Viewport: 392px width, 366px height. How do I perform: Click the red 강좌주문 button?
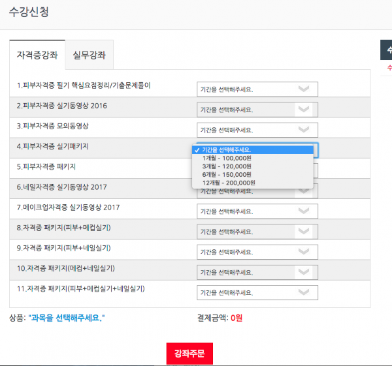click(x=189, y=354)
